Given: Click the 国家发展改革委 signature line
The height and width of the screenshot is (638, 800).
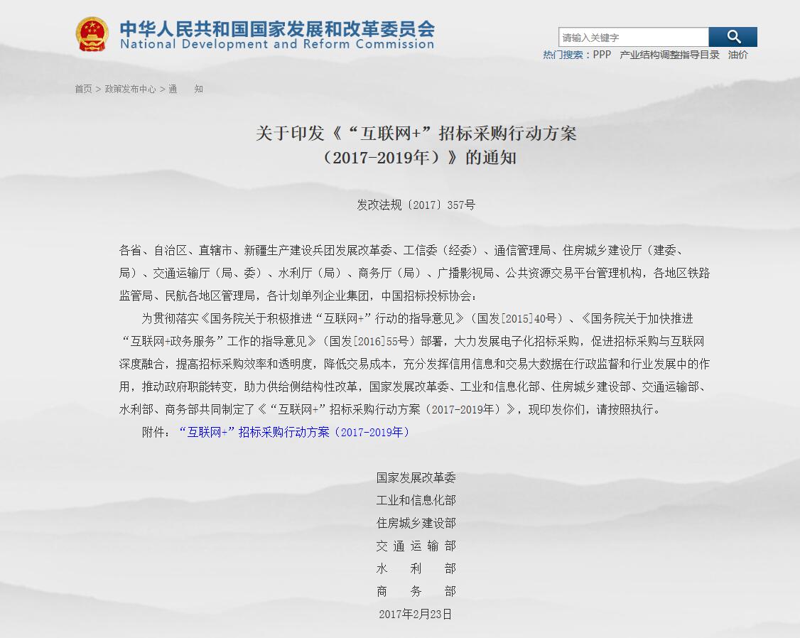Looking at the screenshot, I should click(x=416, y=477).
